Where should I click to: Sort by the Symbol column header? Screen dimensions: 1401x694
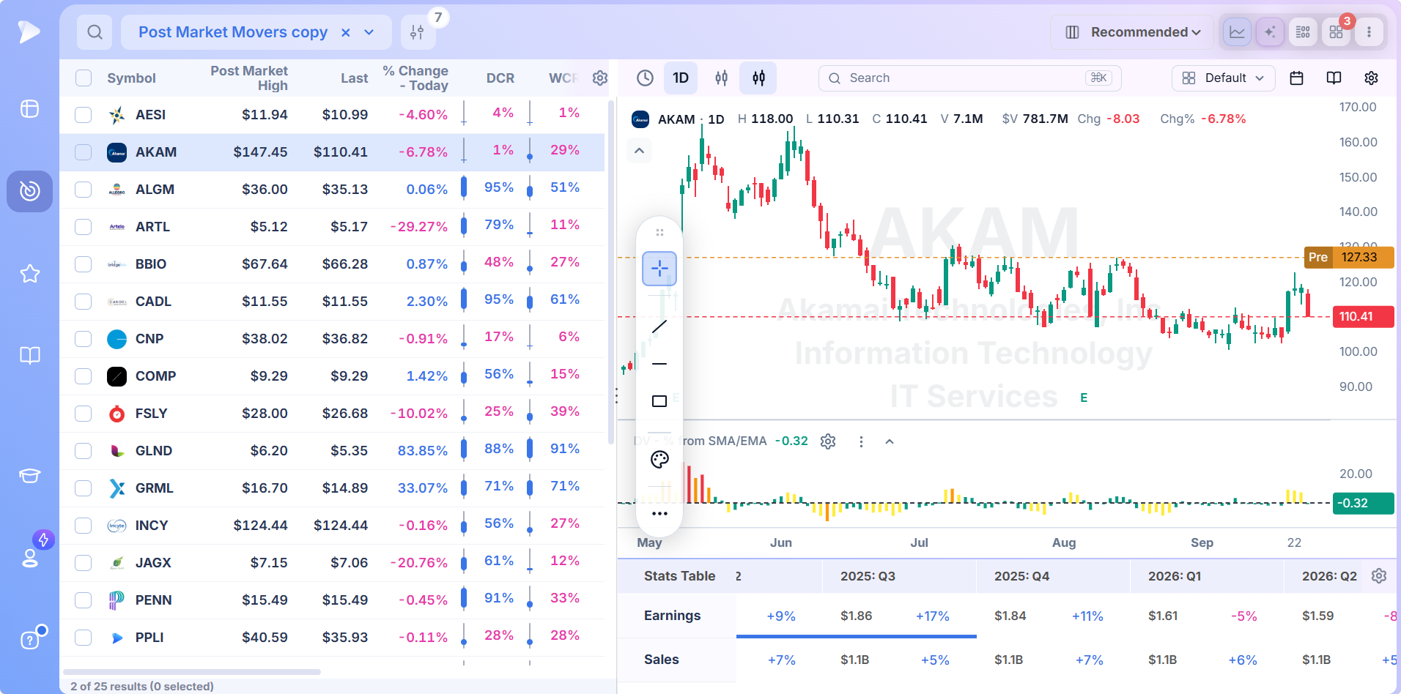131,78
